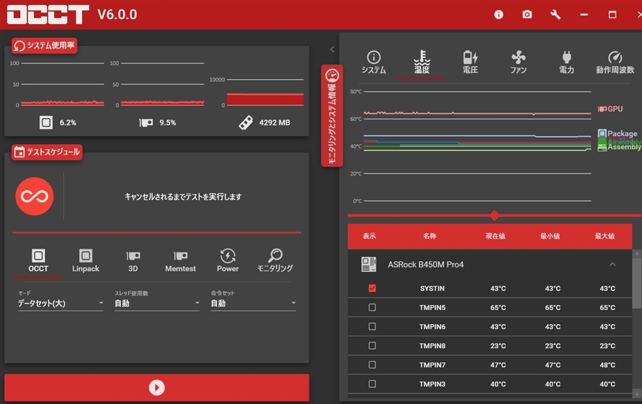Image resolution: width=642 pixels, height=404 pixels.
Task: Collapse the ASRock B450M Pro4 group
Action: [612, 264]
